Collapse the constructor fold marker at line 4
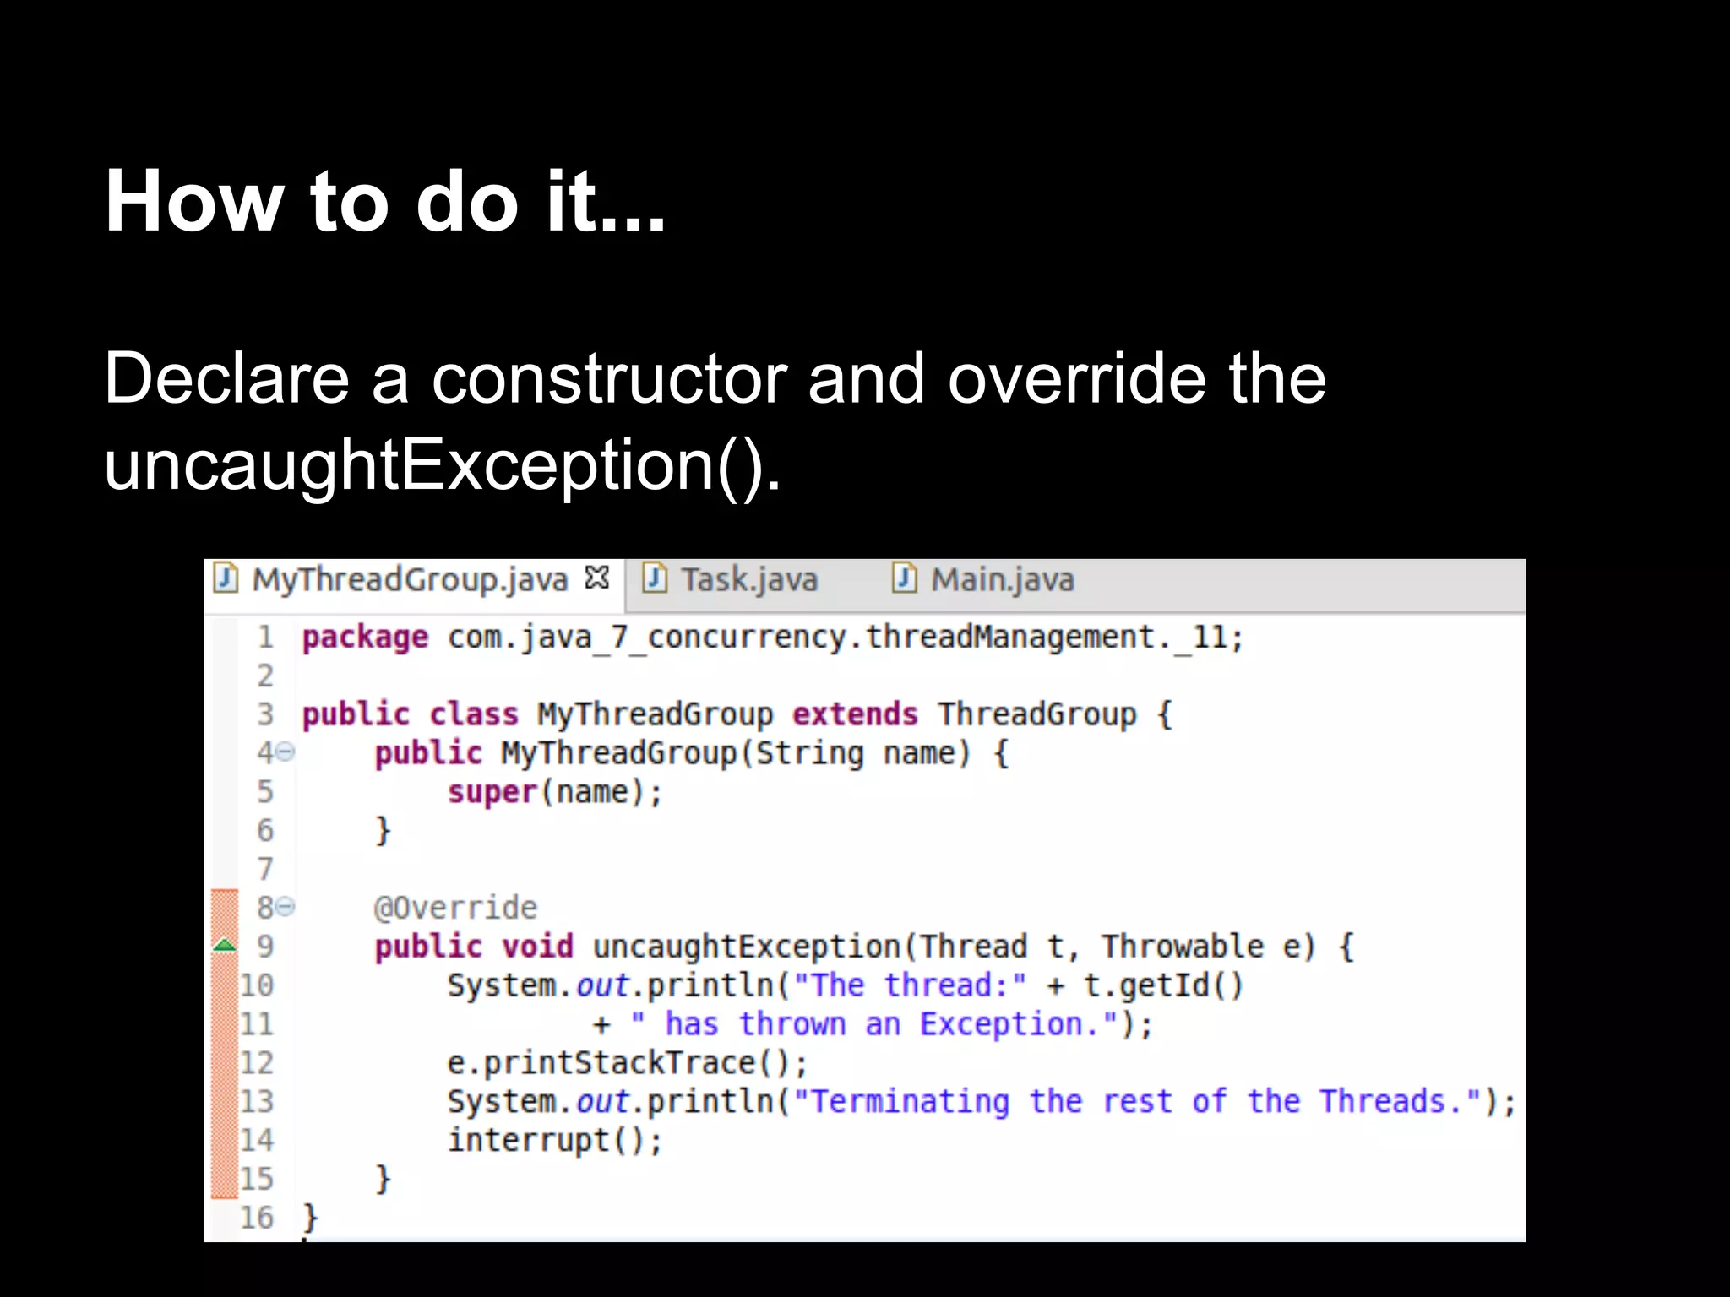 coord(286,752)
